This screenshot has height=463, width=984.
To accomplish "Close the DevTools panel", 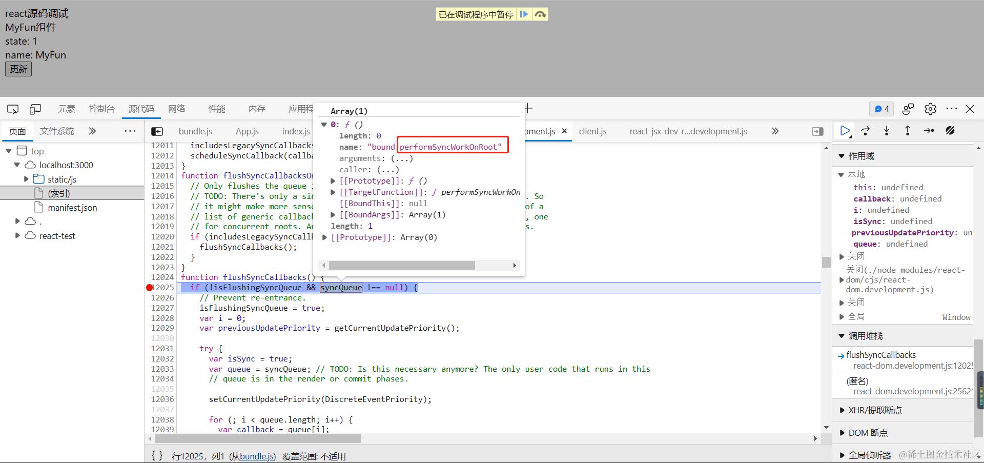I will [x=970, y=109].
